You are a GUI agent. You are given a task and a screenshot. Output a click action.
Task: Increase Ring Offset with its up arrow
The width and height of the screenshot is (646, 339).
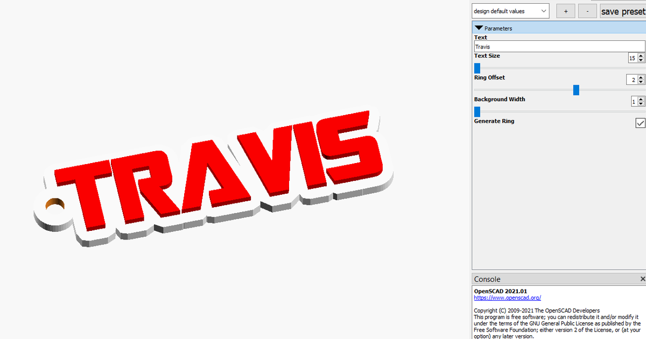[642, 77]
